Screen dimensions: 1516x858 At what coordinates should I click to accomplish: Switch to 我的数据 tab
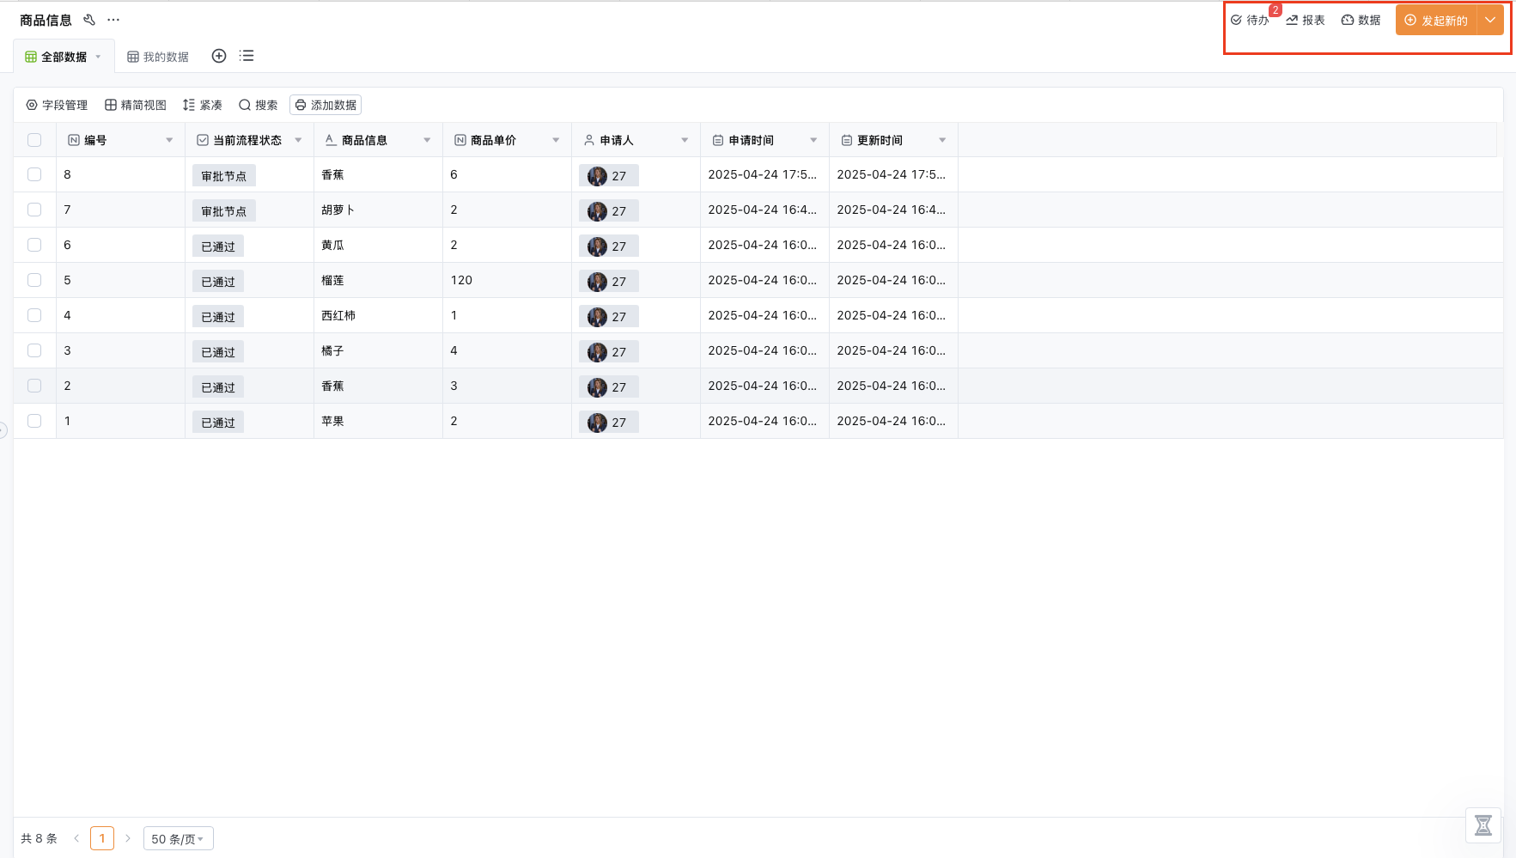tap(158, 57)
